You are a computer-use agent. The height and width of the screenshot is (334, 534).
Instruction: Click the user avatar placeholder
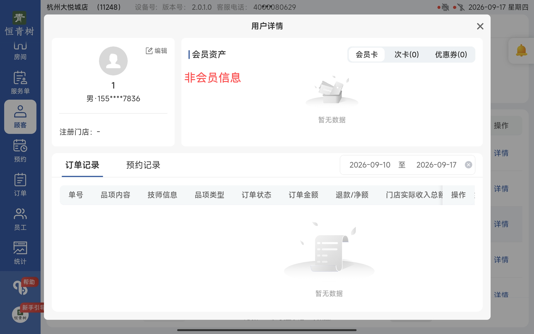click(x=113, y=61)
